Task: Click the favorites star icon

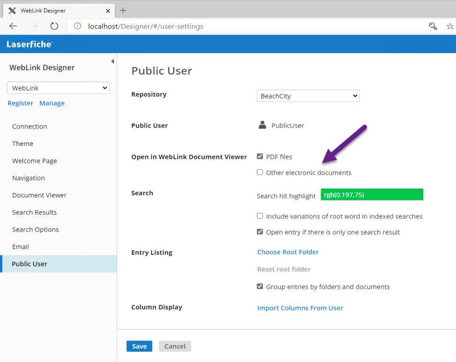Action: [450, 26]
